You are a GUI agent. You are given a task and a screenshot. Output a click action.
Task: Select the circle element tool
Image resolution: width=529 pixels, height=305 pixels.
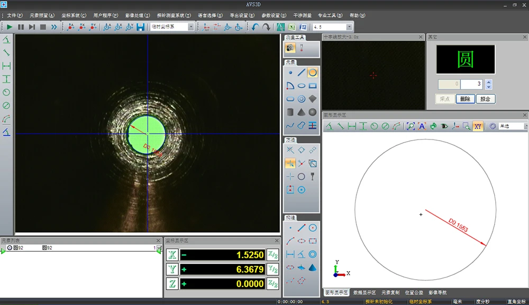(x=313, y=72)
